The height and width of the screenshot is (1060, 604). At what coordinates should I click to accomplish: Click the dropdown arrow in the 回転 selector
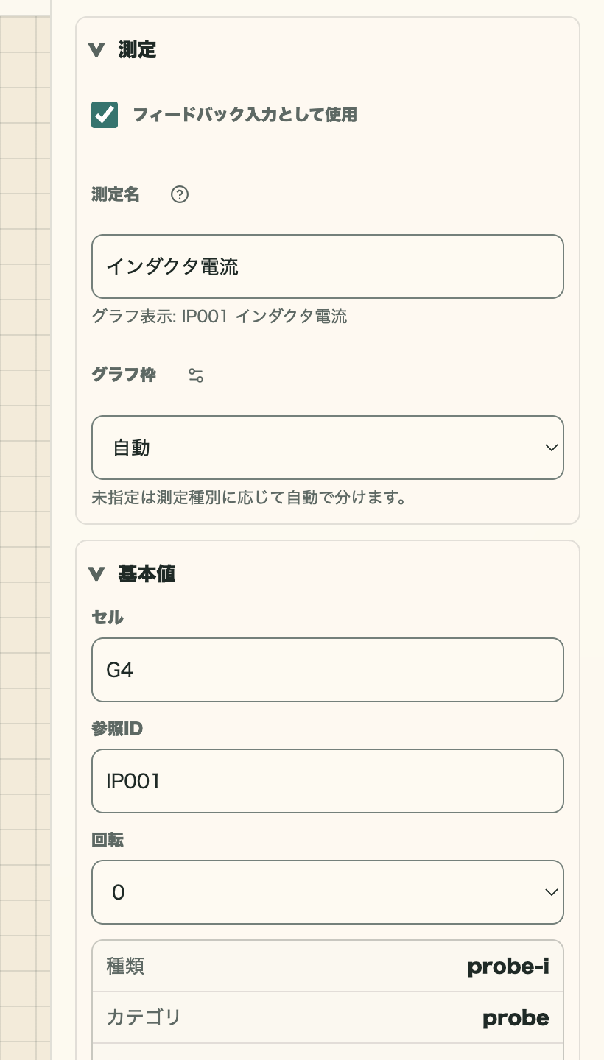point(551,892)
